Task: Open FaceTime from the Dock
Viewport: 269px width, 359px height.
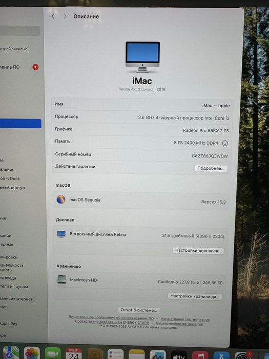Action: [53, 353]
